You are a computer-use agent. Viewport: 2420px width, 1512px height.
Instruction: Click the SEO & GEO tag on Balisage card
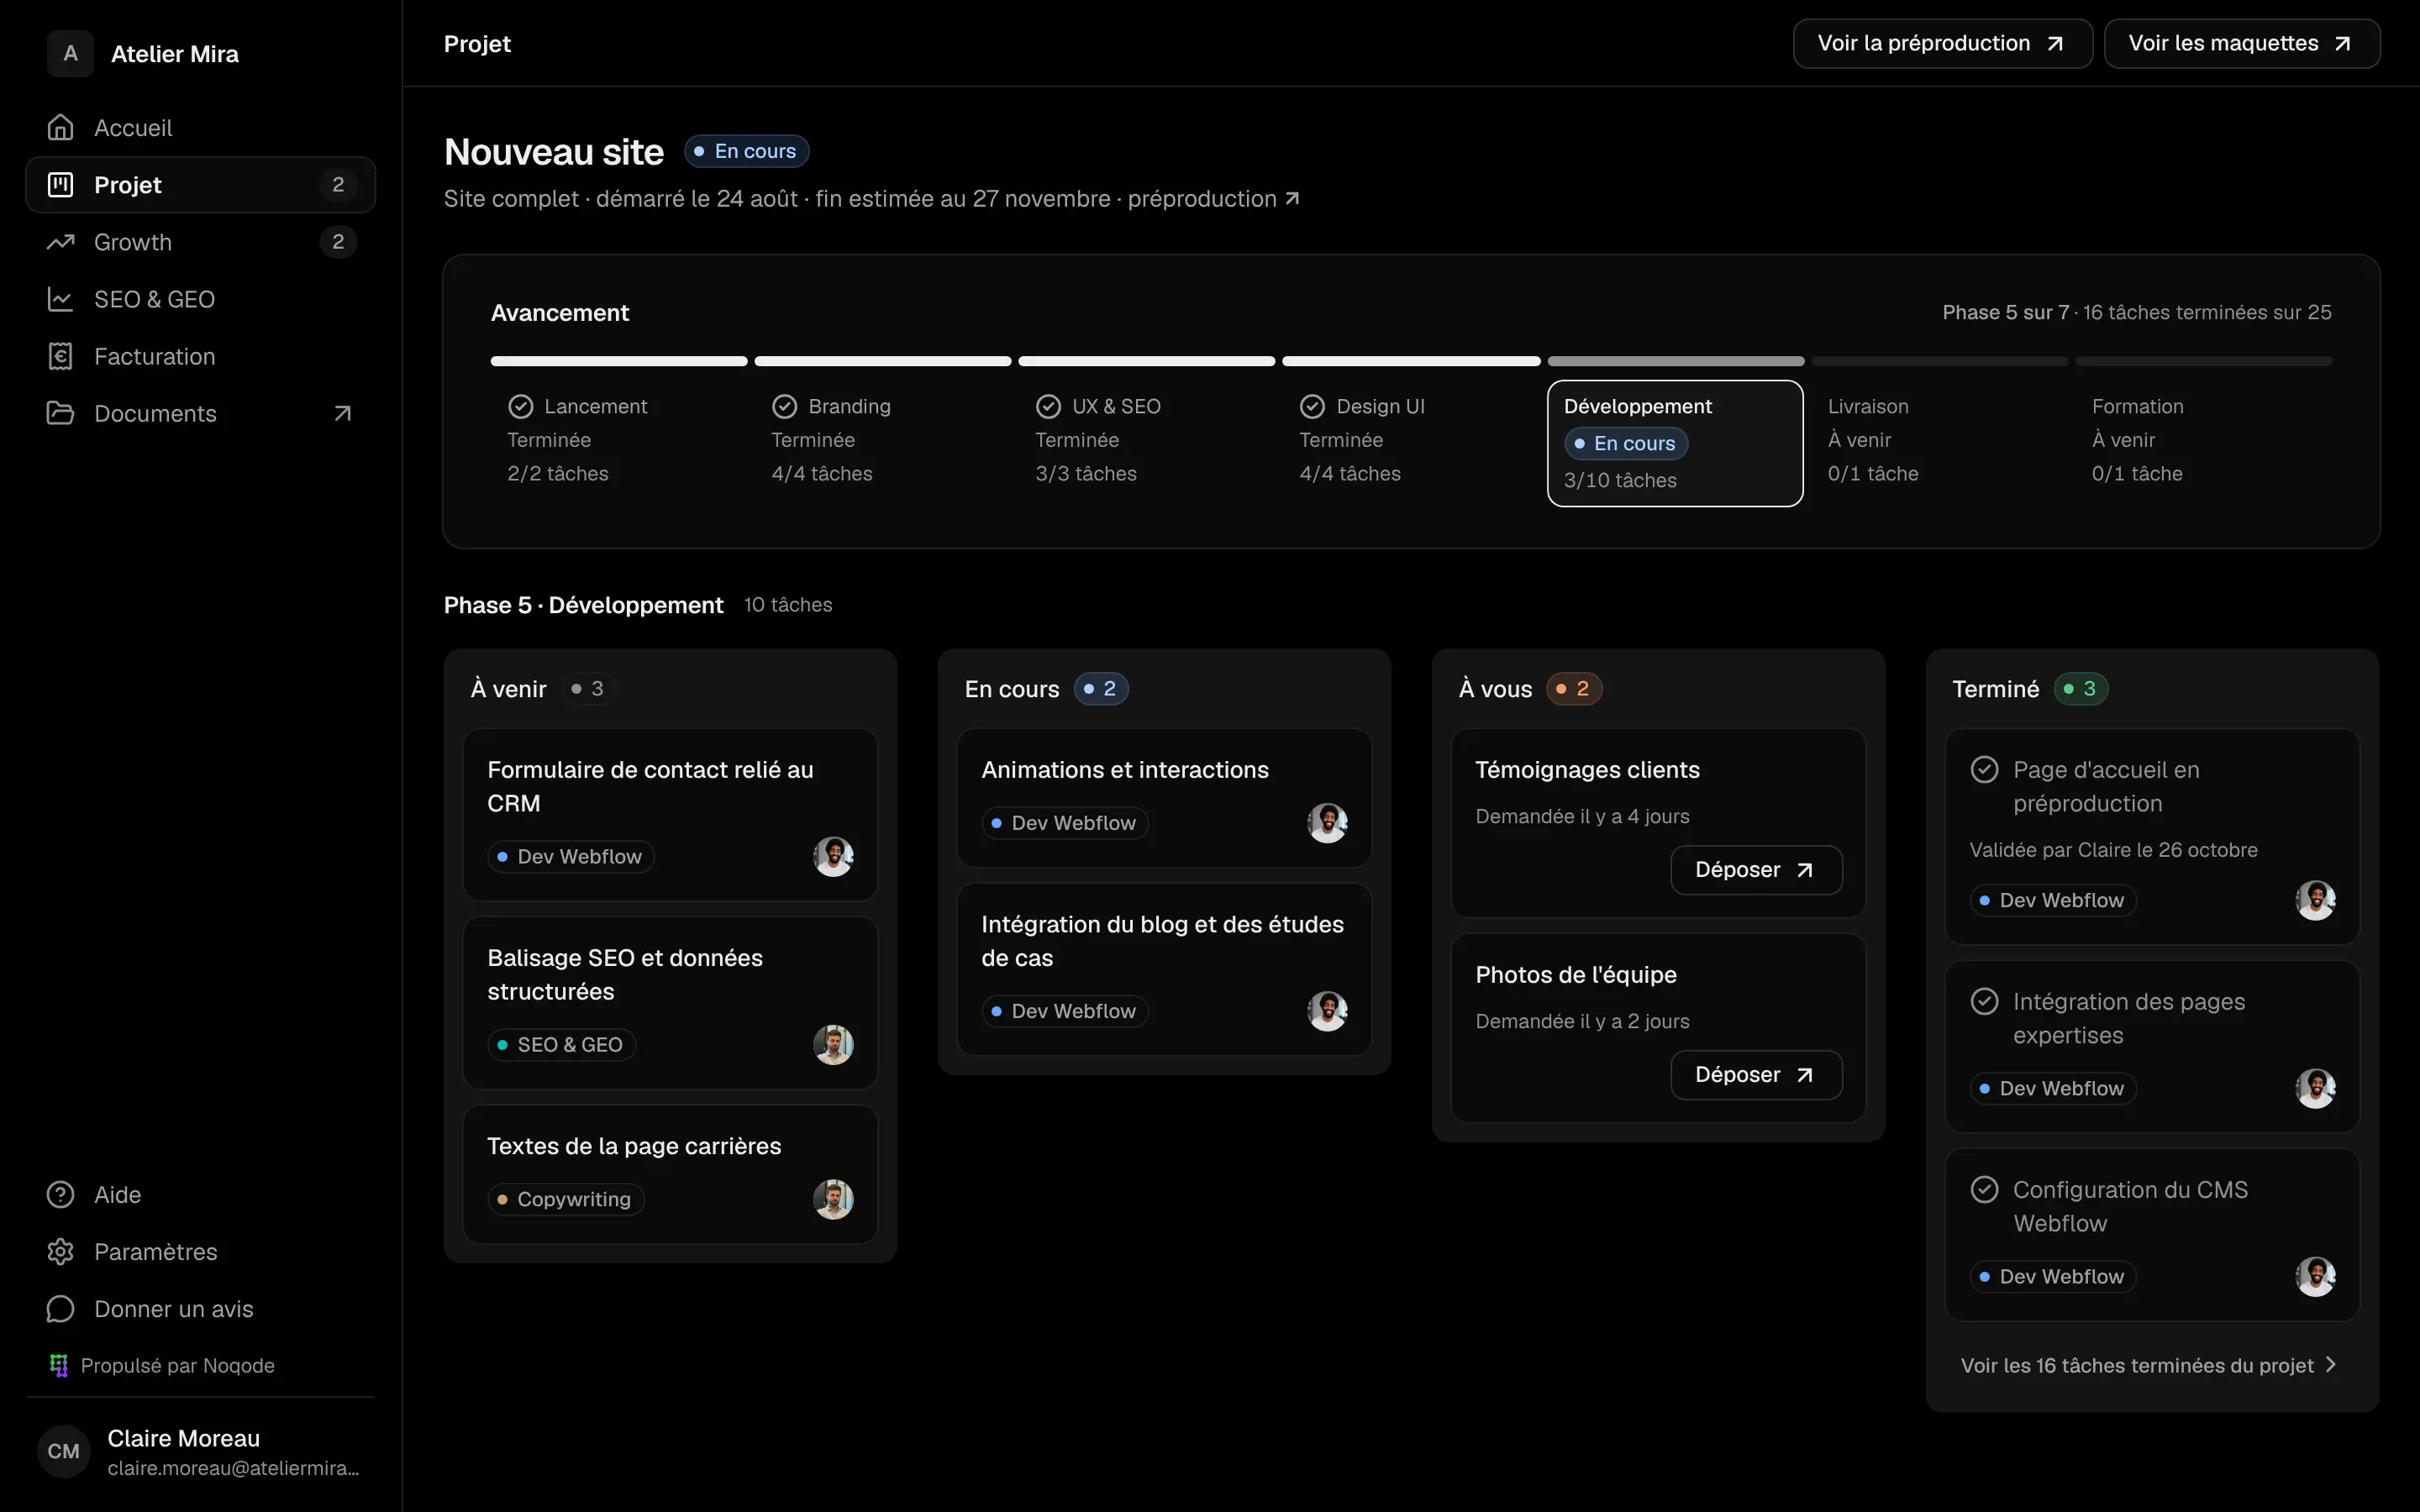coord(561,1044)
